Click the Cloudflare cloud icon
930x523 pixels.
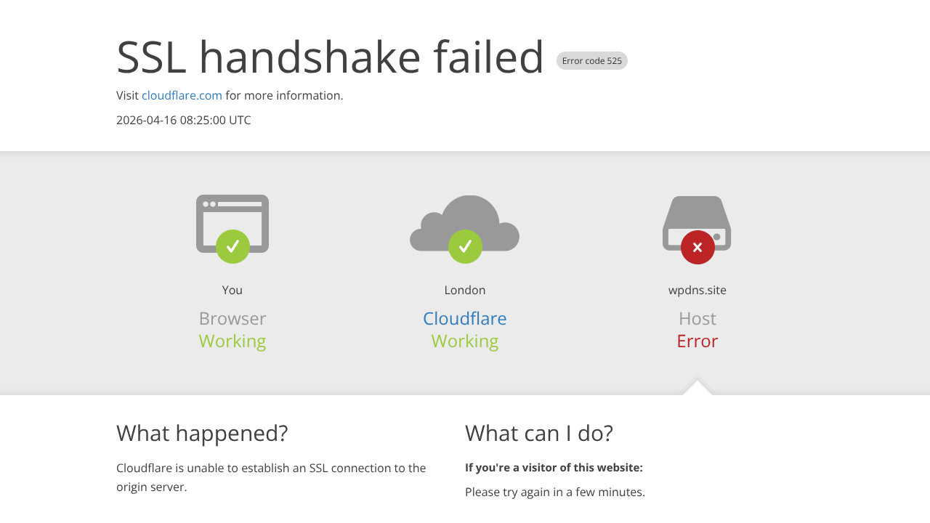tap(465, 218)
